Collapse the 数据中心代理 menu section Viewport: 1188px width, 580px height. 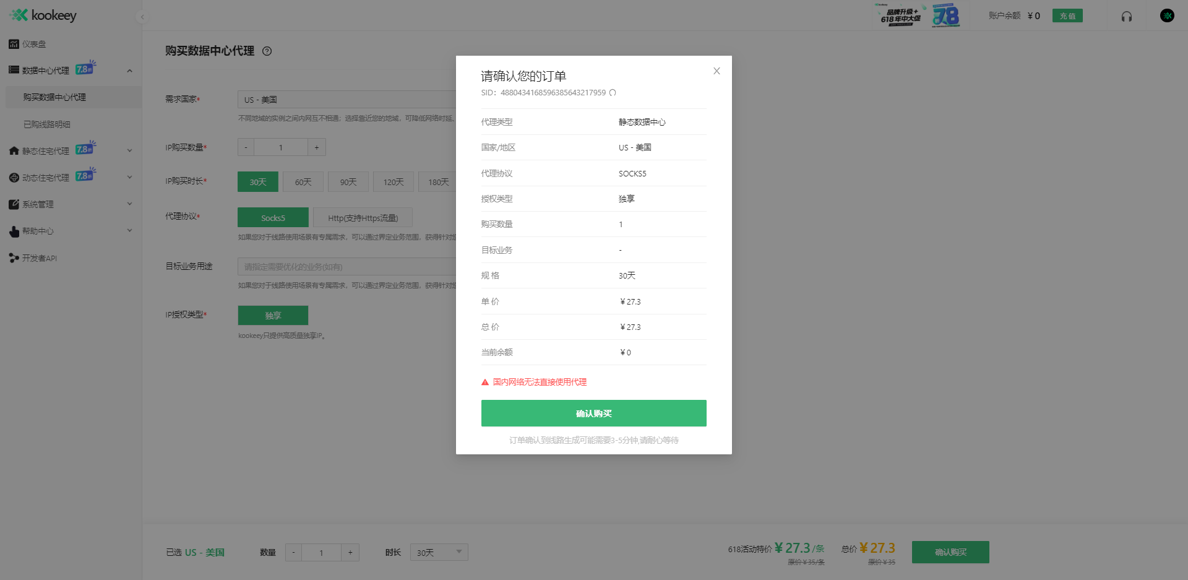(x=130, y=70)
